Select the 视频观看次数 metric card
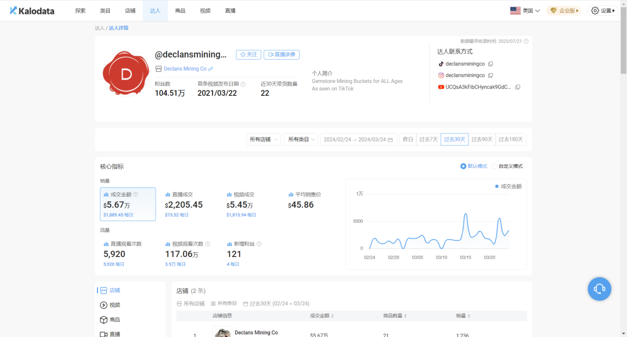Viewport: 627px width, 337px height. coord(189,253)
